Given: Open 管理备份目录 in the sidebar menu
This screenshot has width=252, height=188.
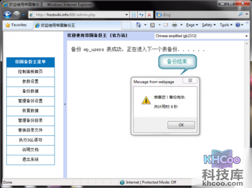Looking at the screenshot, I should point(30,121).
